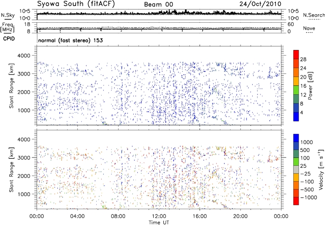This screenshot has height=225, width=325.
Task: Select the 'Time UT' axis title
Action: 159,223
